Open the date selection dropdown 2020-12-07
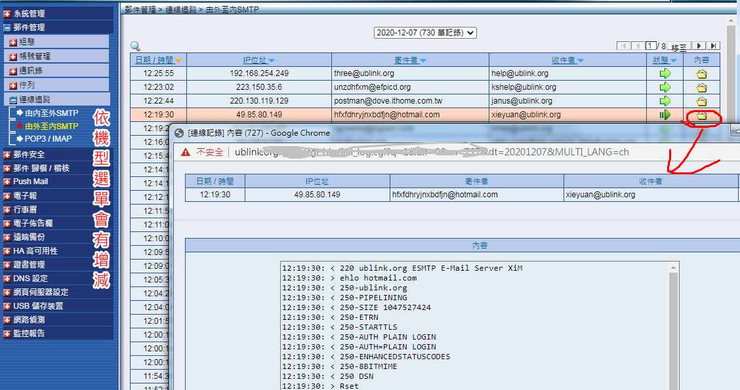 425,32
